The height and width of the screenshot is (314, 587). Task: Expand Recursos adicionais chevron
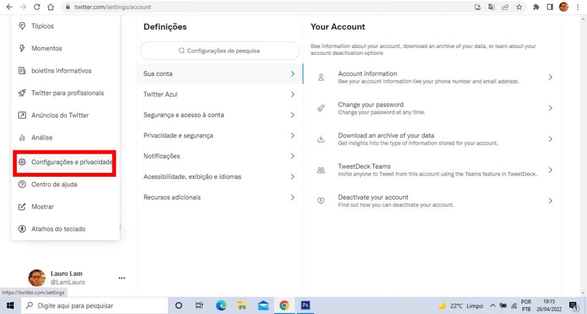[293, 197]
